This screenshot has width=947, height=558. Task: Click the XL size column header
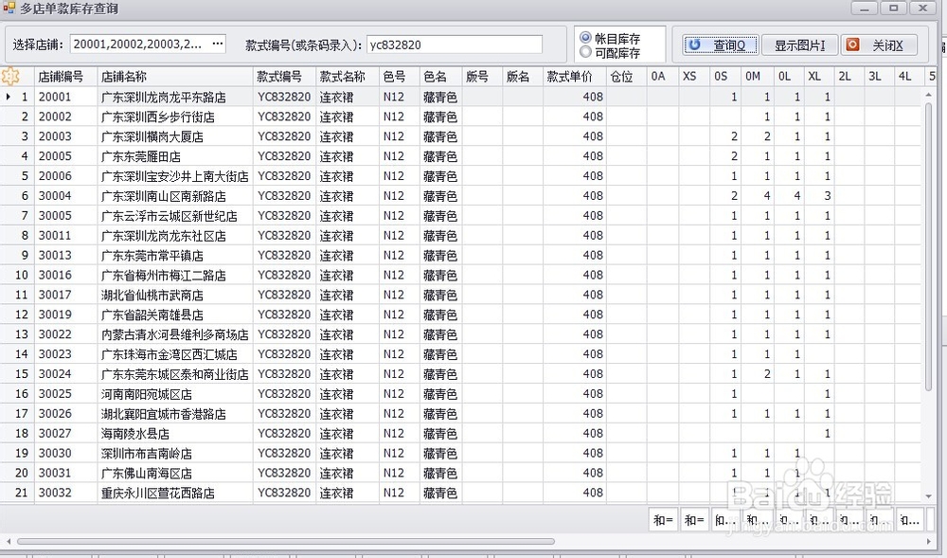[814, 76]
